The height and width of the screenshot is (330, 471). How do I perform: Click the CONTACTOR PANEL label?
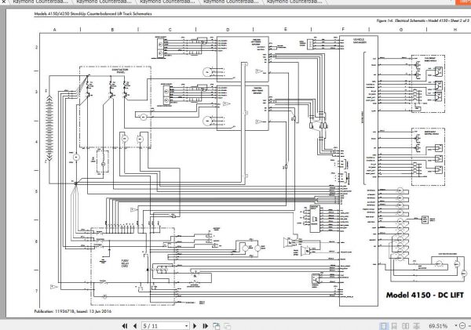pos(120,71)
